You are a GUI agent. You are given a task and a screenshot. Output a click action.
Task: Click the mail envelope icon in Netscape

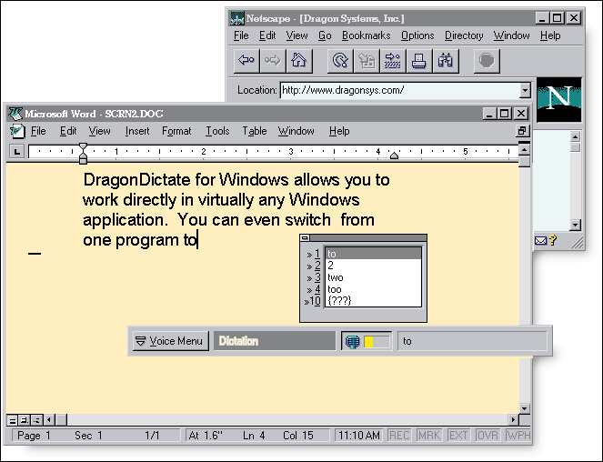tap(540, 241)
